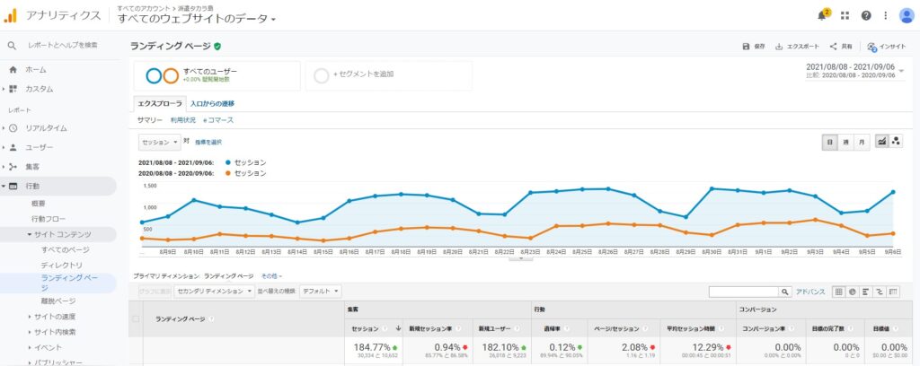Image resolution: width=920 pixels, height=366 pixels.
Task: Click the blue セッション legend dot
Action: point(227,162)
